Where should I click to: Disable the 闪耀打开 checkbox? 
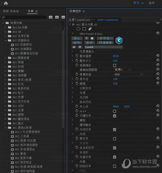point(115,116)
